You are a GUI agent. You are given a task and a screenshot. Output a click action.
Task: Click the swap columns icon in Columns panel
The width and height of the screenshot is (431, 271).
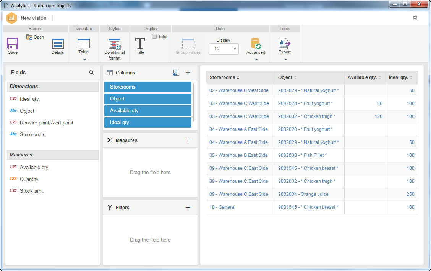click(x=176, y=73)
